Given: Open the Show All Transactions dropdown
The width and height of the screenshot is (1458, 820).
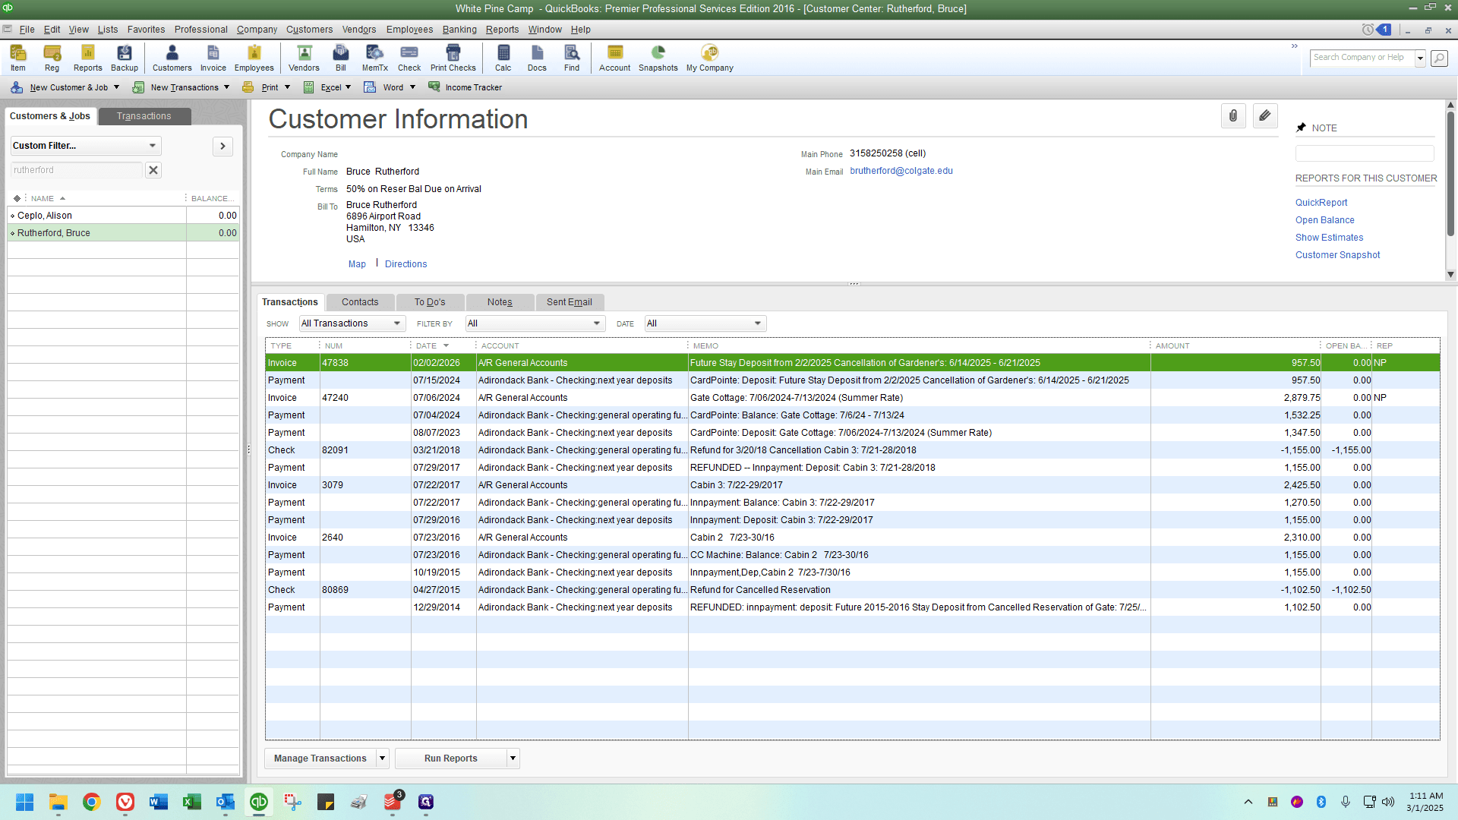Looking at the screenshot, I should 352,323.
